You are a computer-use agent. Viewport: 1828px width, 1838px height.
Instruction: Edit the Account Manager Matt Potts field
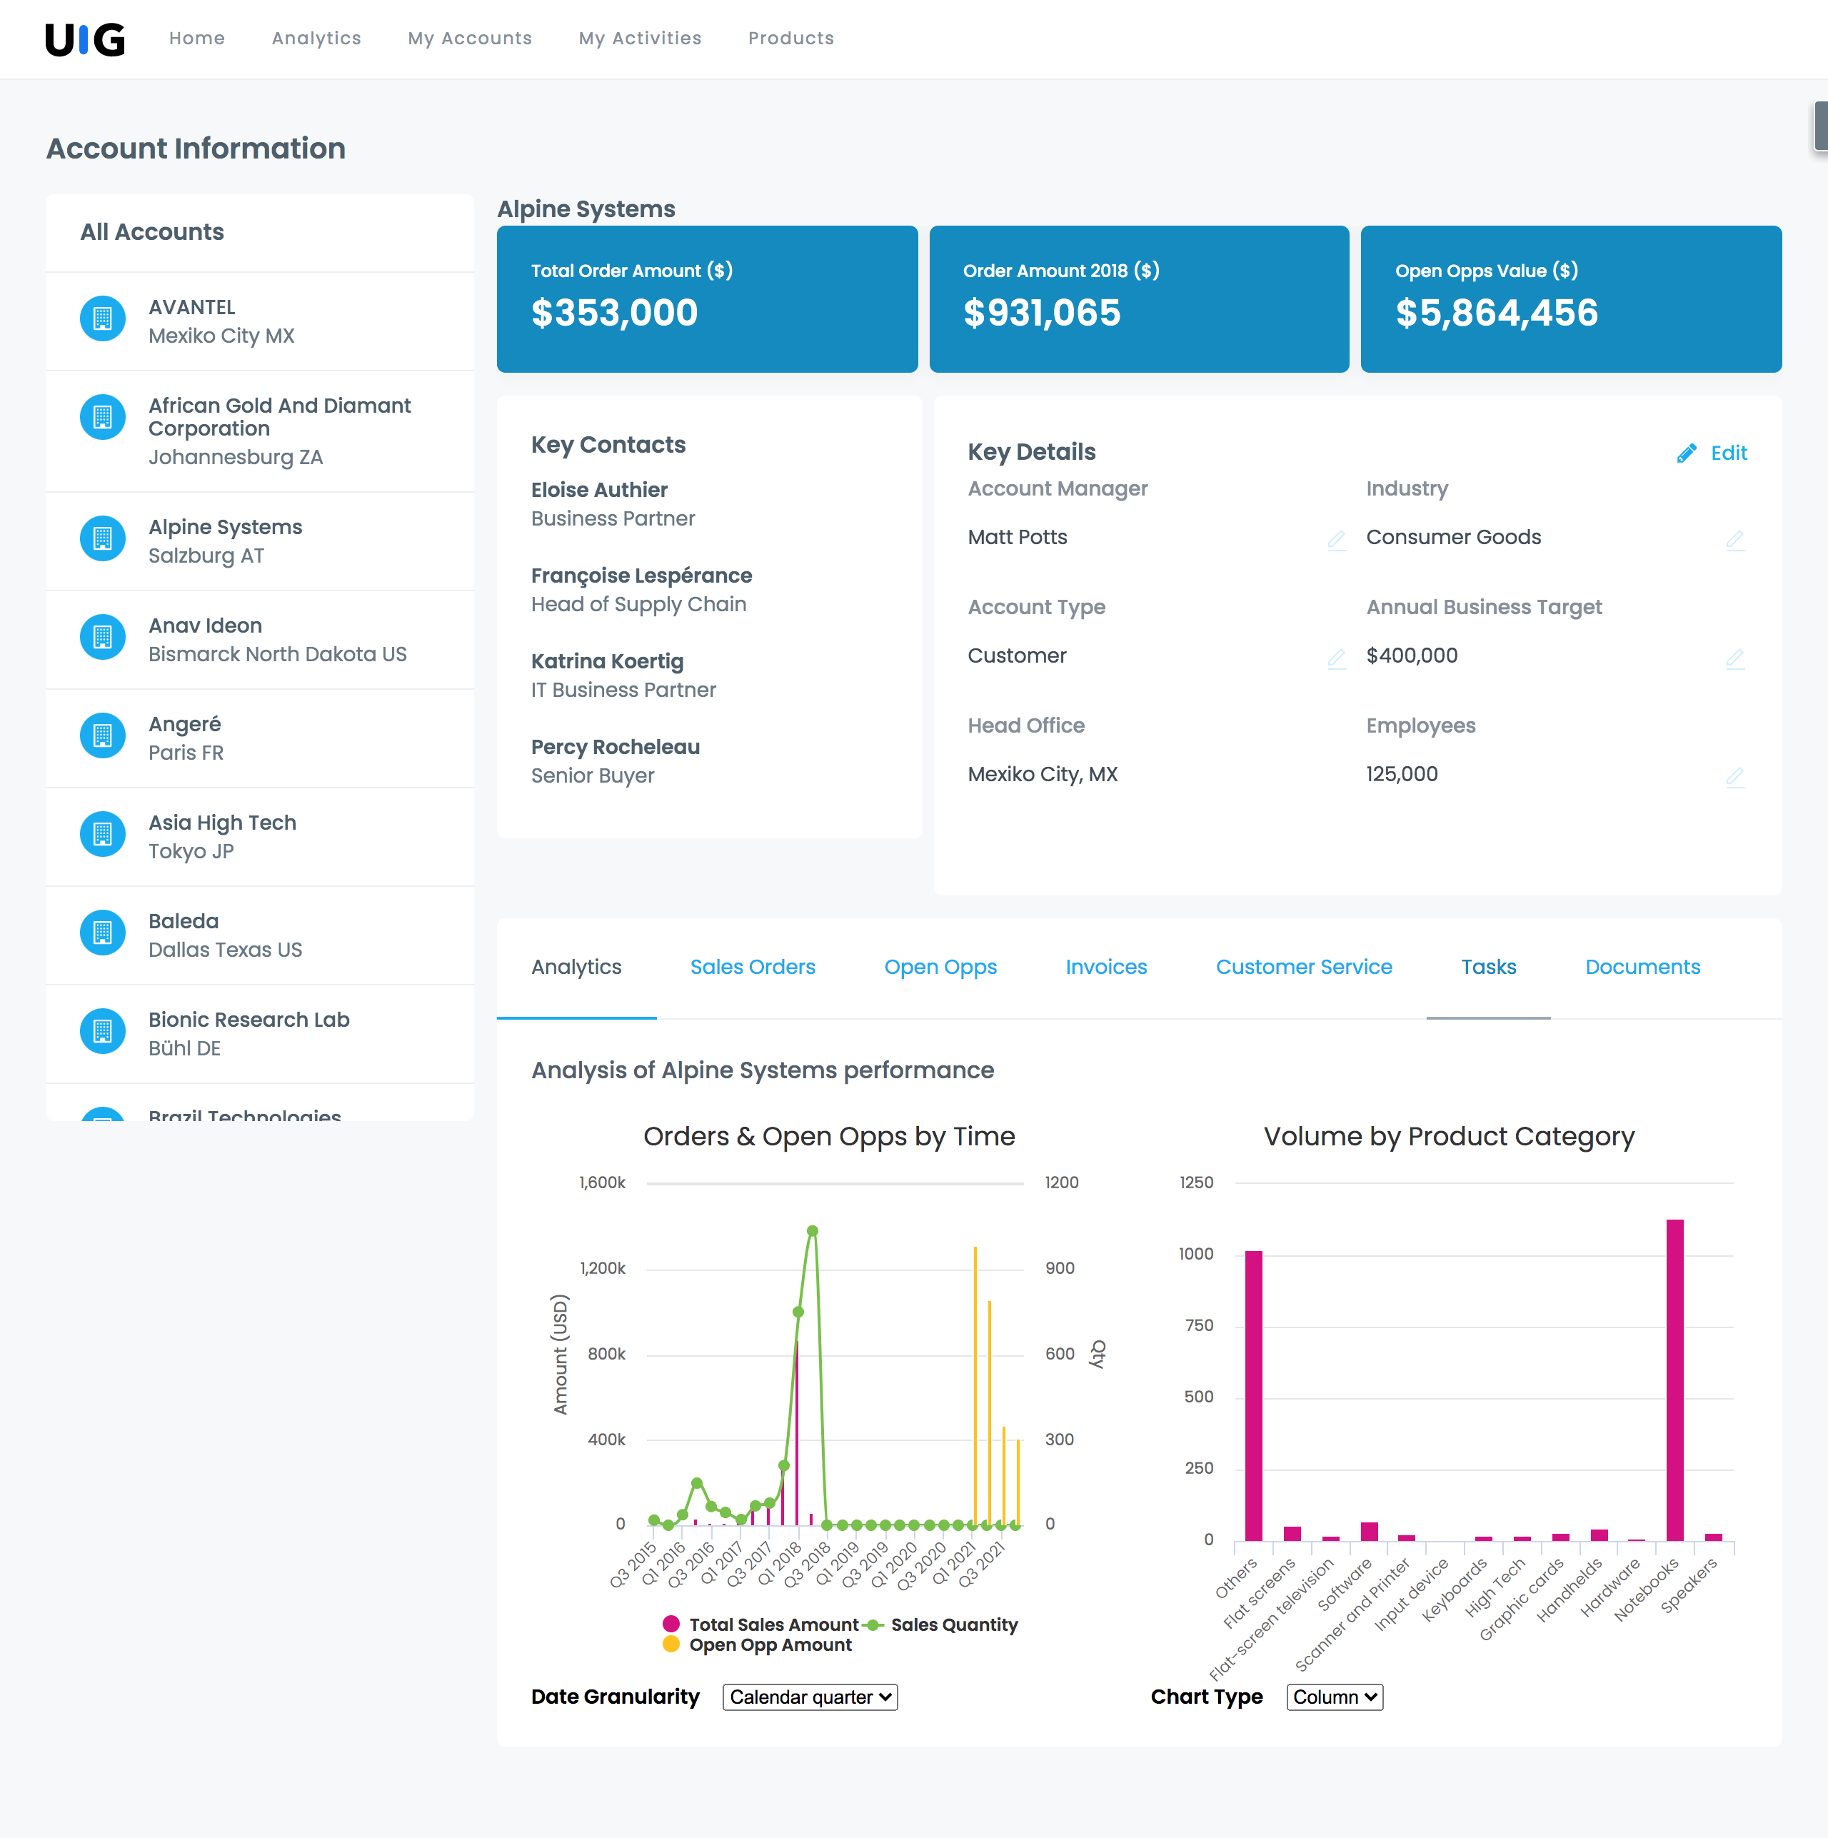pyautogui.click(x=1336, y=539)
